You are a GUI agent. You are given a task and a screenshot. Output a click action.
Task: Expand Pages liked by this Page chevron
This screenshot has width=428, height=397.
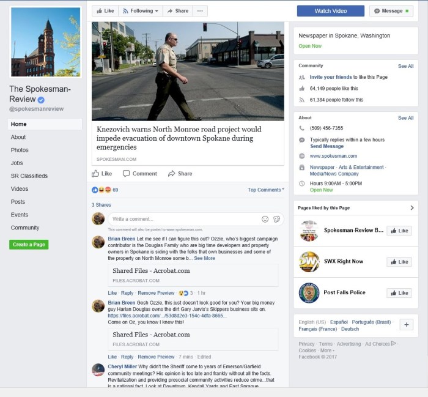[412, 208]
